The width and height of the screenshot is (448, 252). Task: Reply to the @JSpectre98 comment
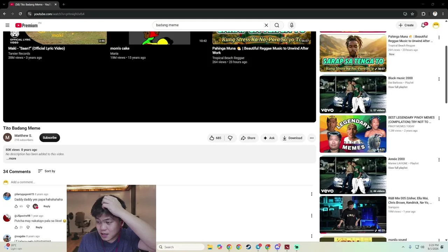coord(39,227)
